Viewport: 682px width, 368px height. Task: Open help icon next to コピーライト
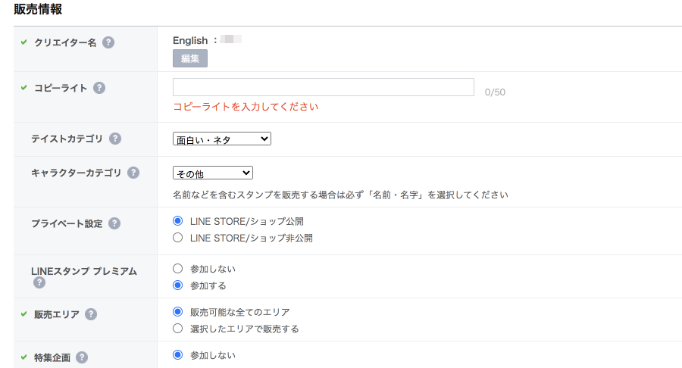[x=99, y=88]
